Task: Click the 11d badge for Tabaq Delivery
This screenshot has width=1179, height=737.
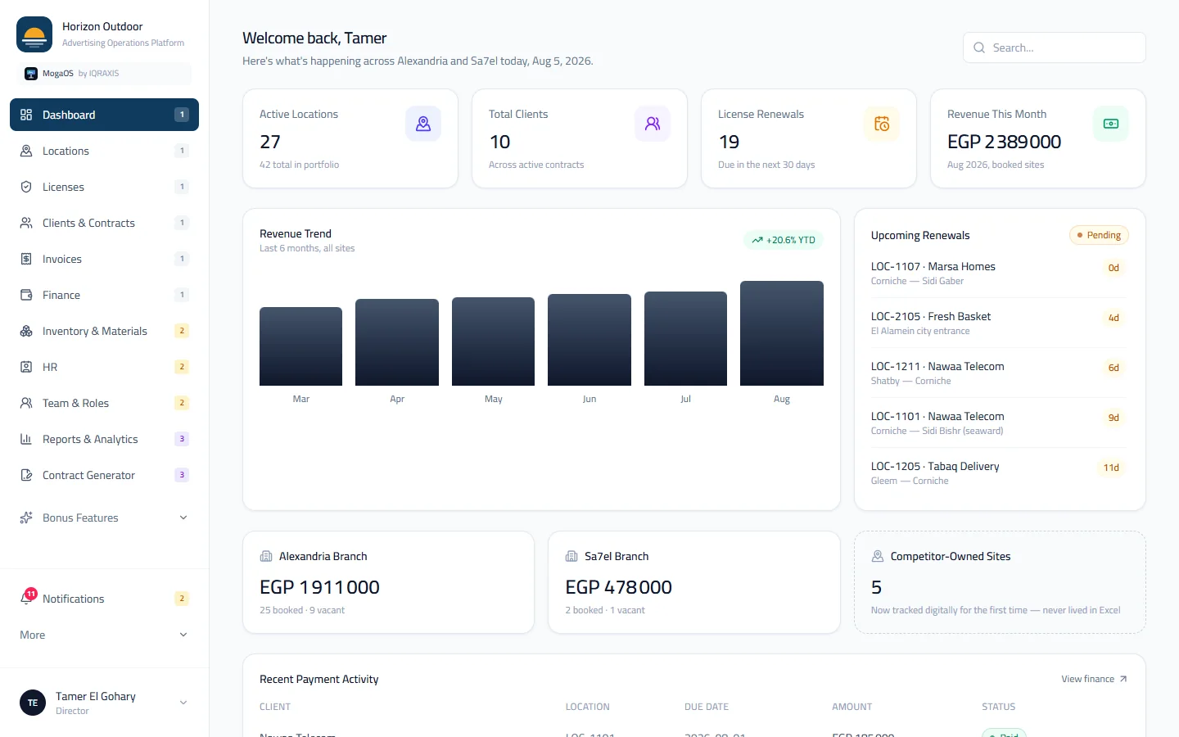Action: (1111, 468)
